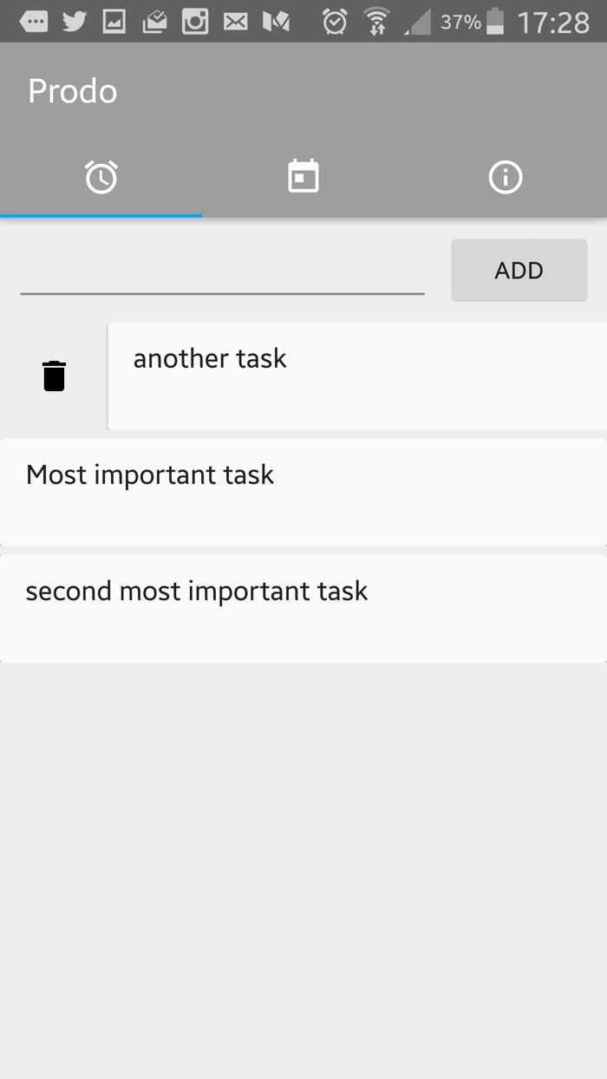607x1079 pixels.
Task: Tap the status bar clock 17:28
Action: coord(553,23)
